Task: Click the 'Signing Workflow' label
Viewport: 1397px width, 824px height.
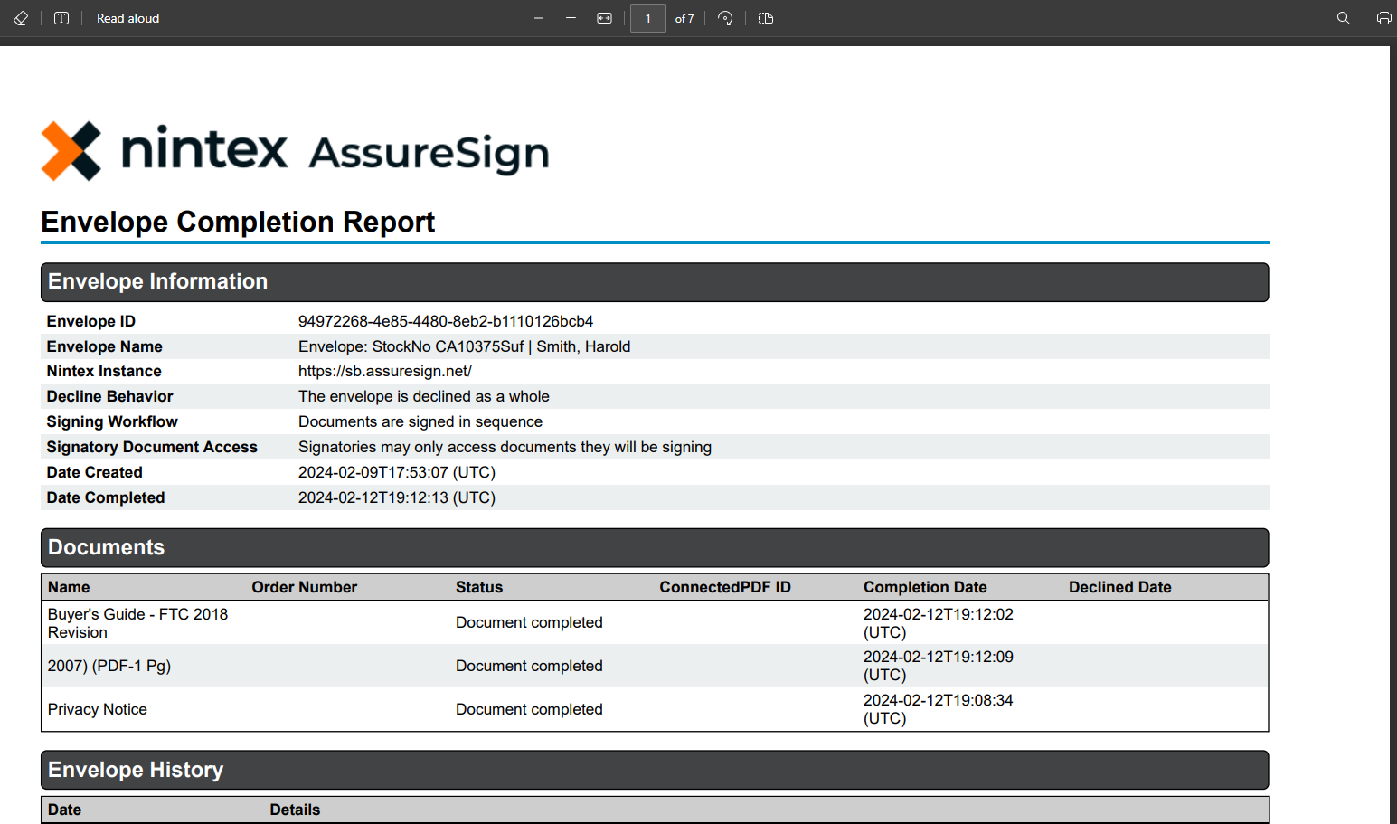Action: 112,421
